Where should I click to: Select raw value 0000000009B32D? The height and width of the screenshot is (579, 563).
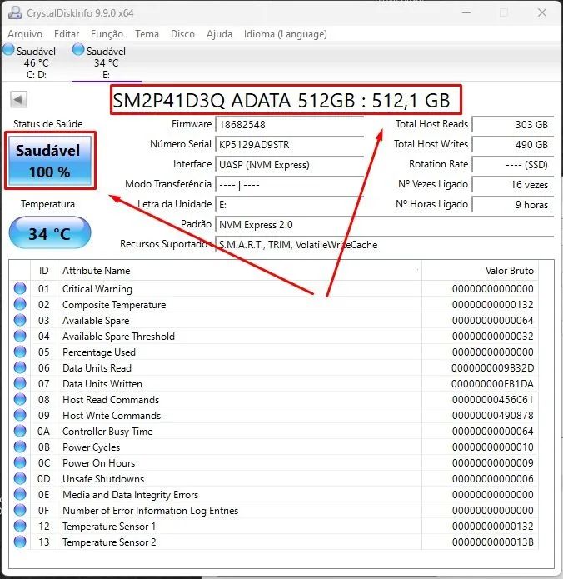pos(492,368)
